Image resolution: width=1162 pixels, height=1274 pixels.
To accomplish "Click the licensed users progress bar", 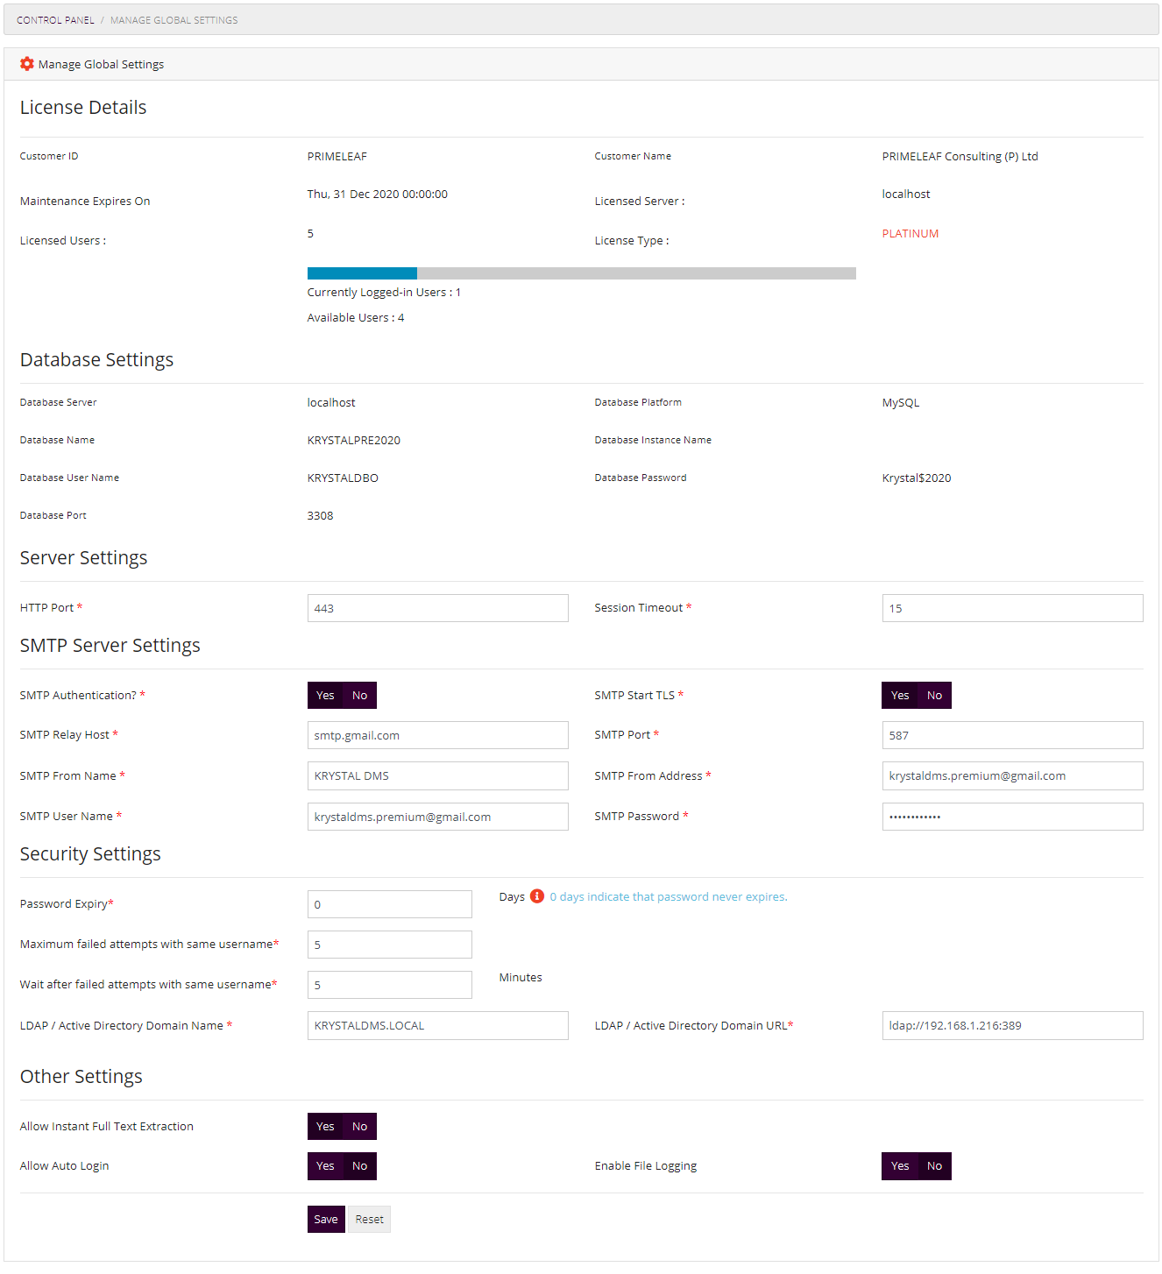I will (x=581, y=273).
